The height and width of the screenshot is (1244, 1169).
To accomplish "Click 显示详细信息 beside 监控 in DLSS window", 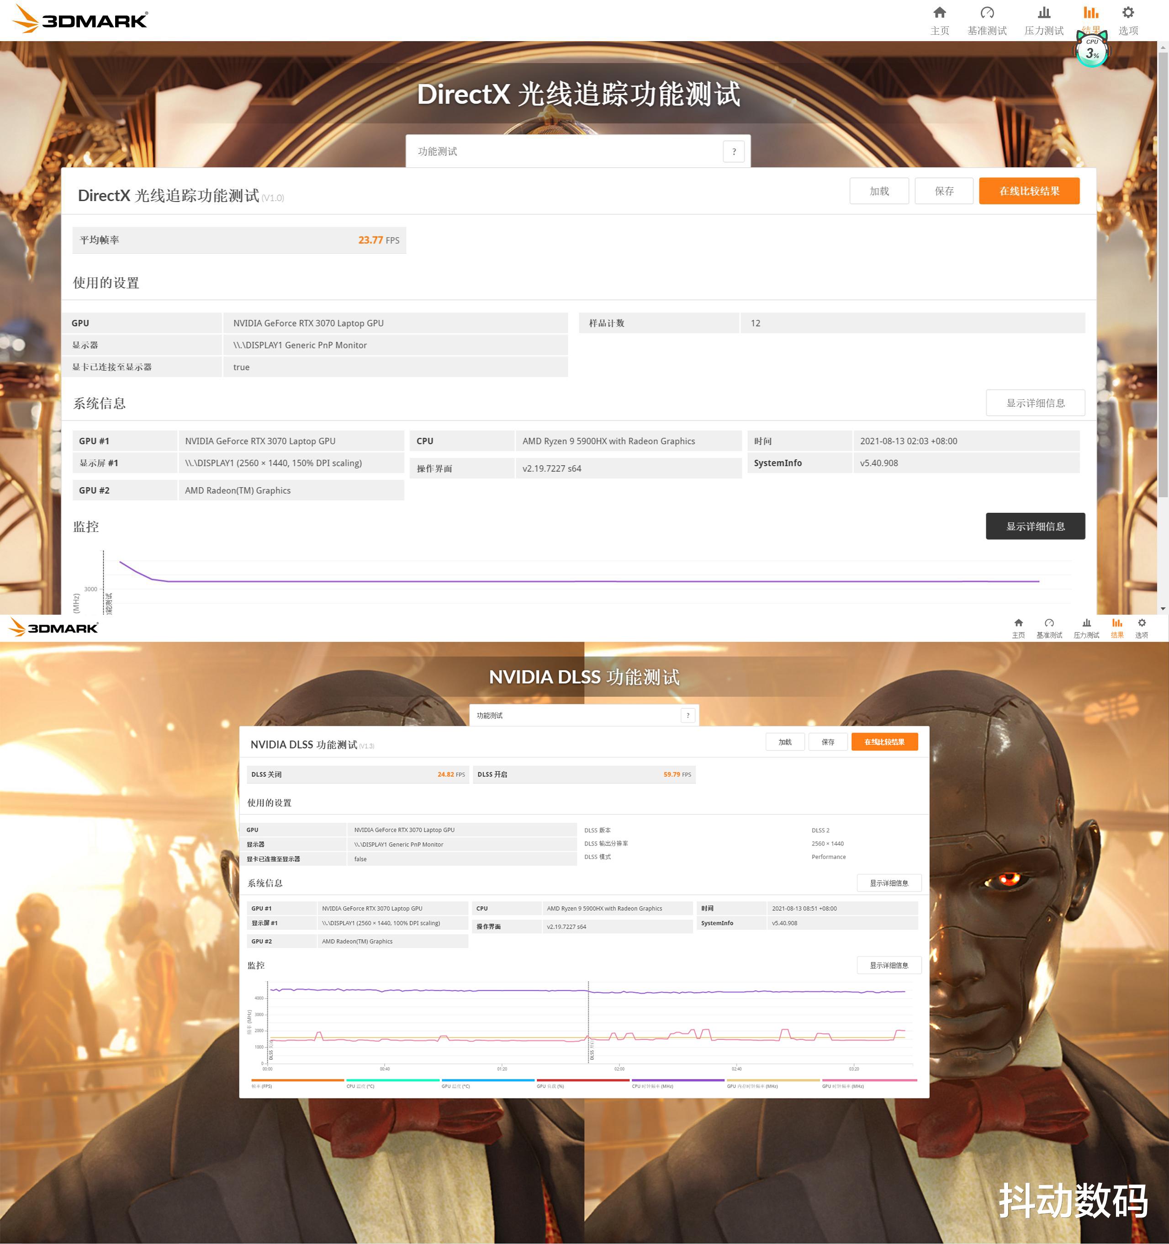I will click(x=889, y=965).
